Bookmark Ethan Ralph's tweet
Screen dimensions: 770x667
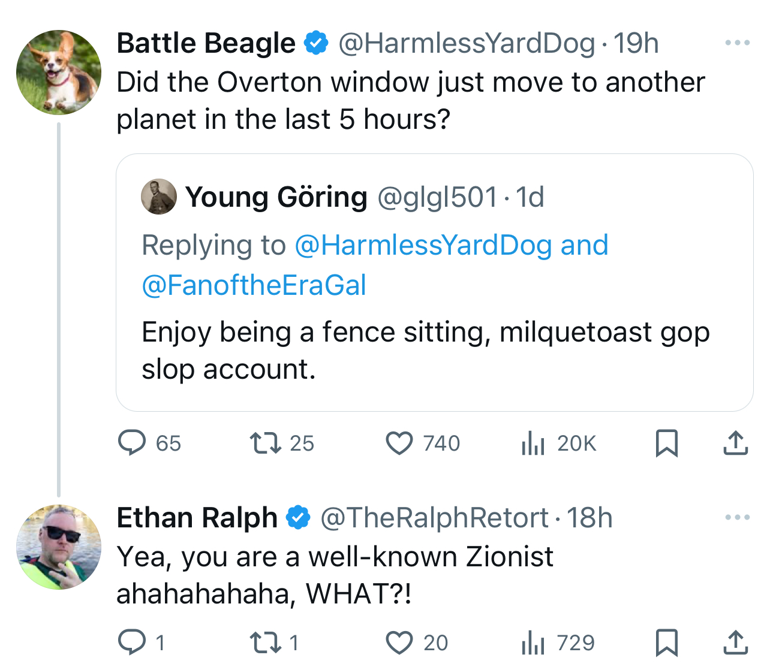(666, 642)
